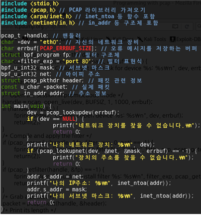Click the 'dev = pcap_lookupdev(errbuf);' line
This screenshot has height=216, width=201.
point(73,113)
